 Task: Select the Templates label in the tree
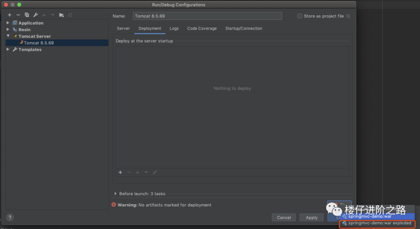click(30, 49)
